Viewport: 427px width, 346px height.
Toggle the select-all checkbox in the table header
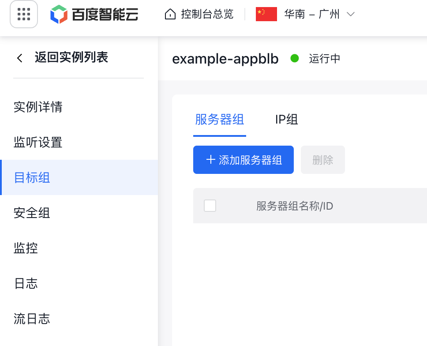pos(210,206)
